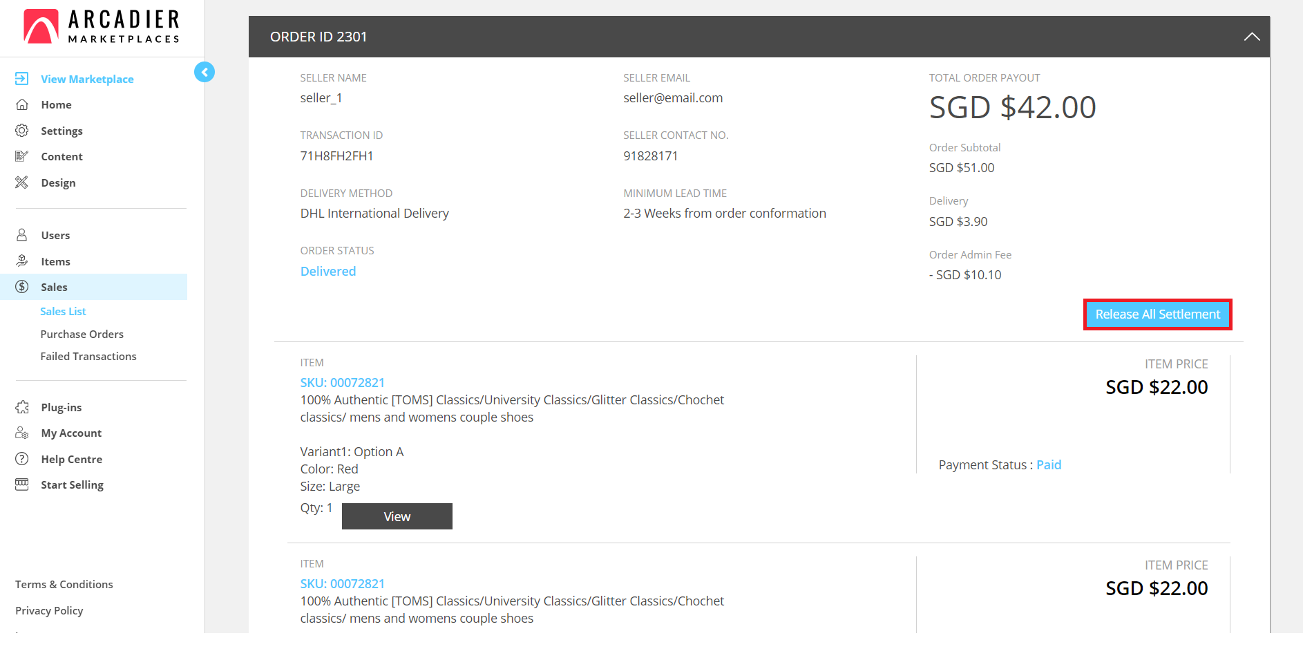Image resolution: width=1303 pixels, height=649 pixels.
Task: Expand the Sales menu section
Action: [54, 287]
